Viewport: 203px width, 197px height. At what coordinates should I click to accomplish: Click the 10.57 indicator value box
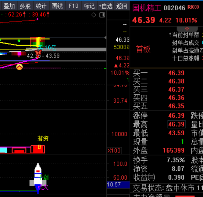click(118, 184)
